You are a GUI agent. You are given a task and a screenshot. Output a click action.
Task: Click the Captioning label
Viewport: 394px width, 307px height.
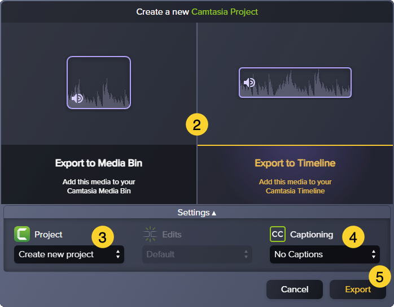(312, 234)
